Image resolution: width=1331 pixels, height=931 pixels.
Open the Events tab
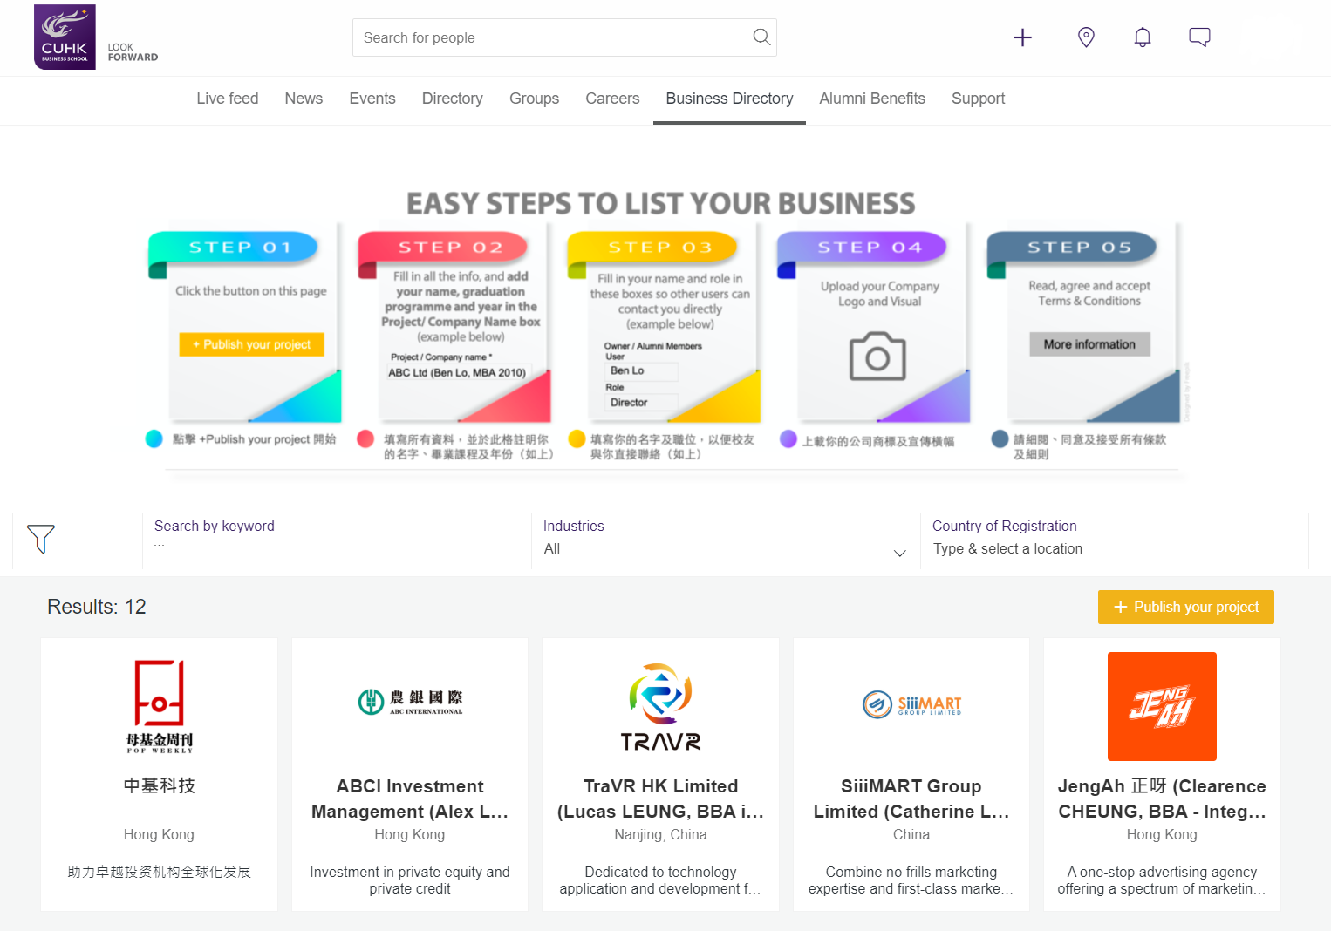[x=372, y=99]
